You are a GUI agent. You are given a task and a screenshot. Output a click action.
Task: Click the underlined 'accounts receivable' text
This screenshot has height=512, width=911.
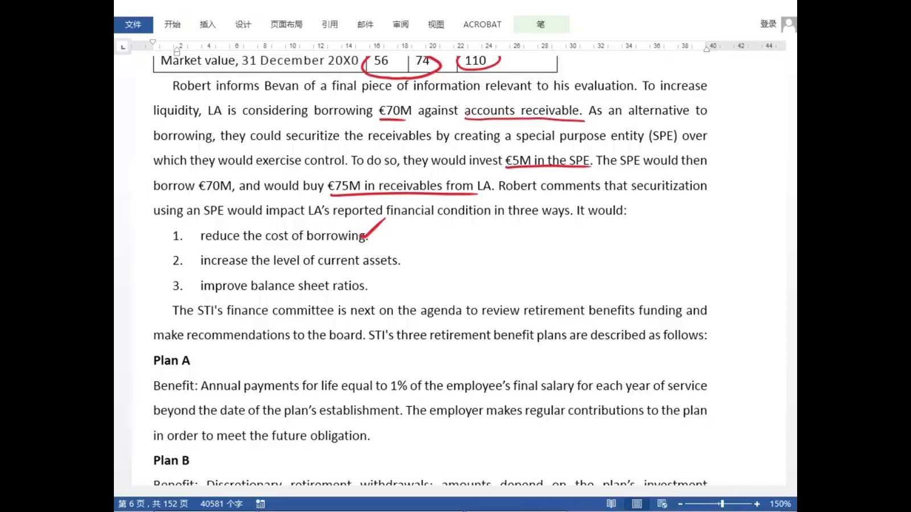523,110
